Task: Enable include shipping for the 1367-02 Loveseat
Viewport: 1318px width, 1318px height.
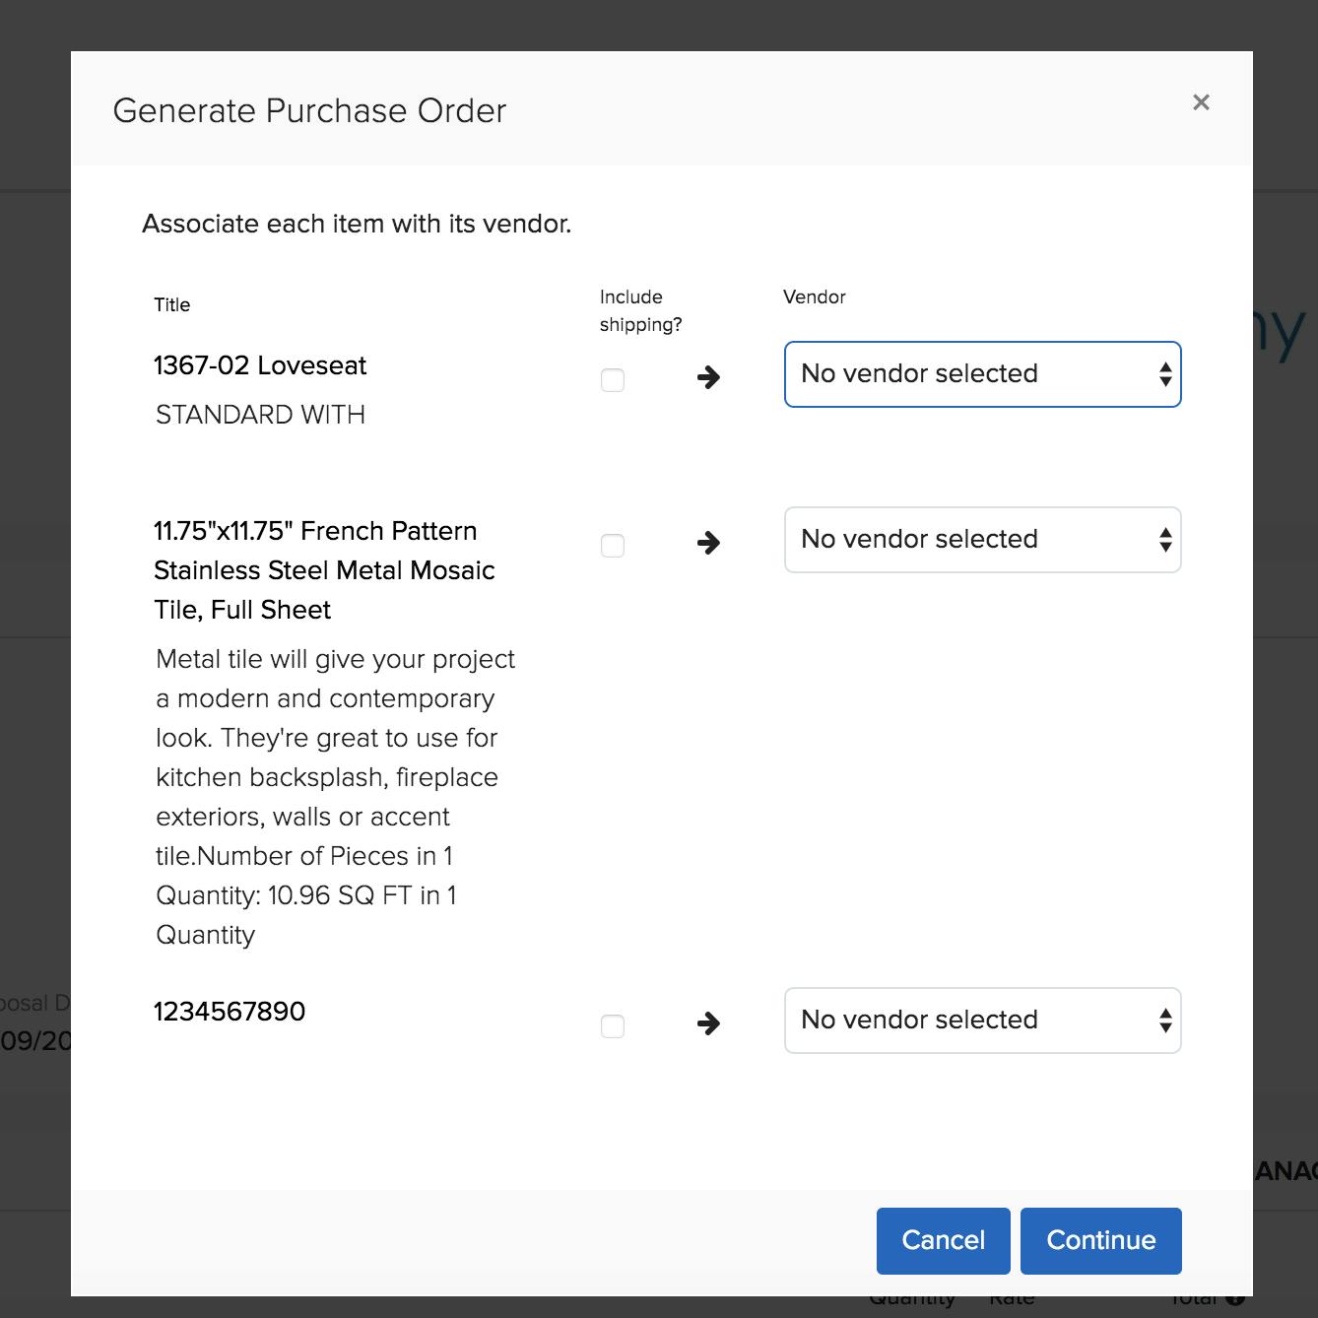Action: coord(612,380)
